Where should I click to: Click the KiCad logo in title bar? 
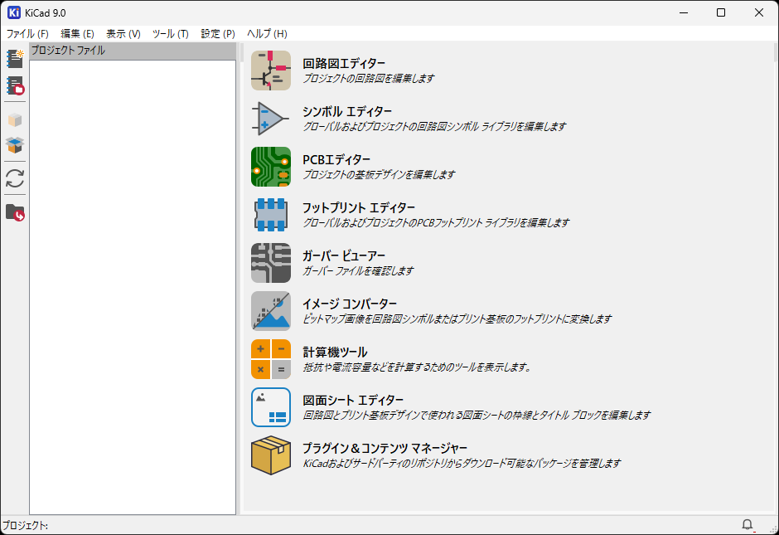pyautogui.click(x=14, y=12)
